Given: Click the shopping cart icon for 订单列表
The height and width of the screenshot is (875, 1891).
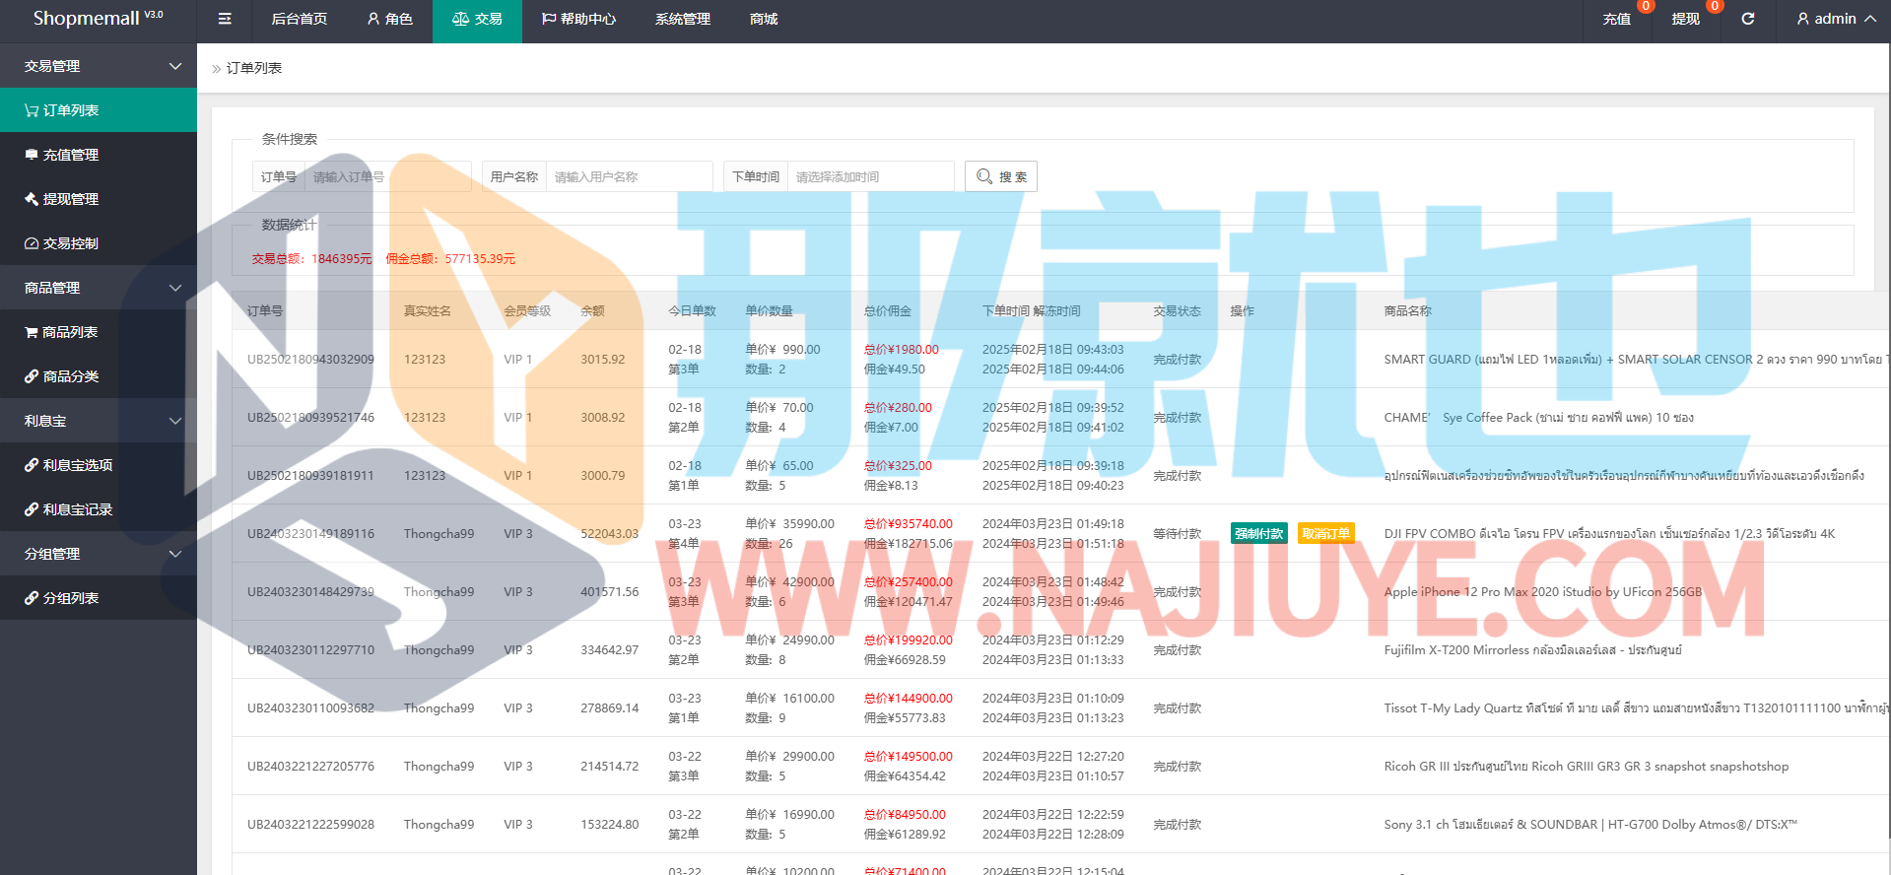Looking at the screenshot, I should (32, 110).
